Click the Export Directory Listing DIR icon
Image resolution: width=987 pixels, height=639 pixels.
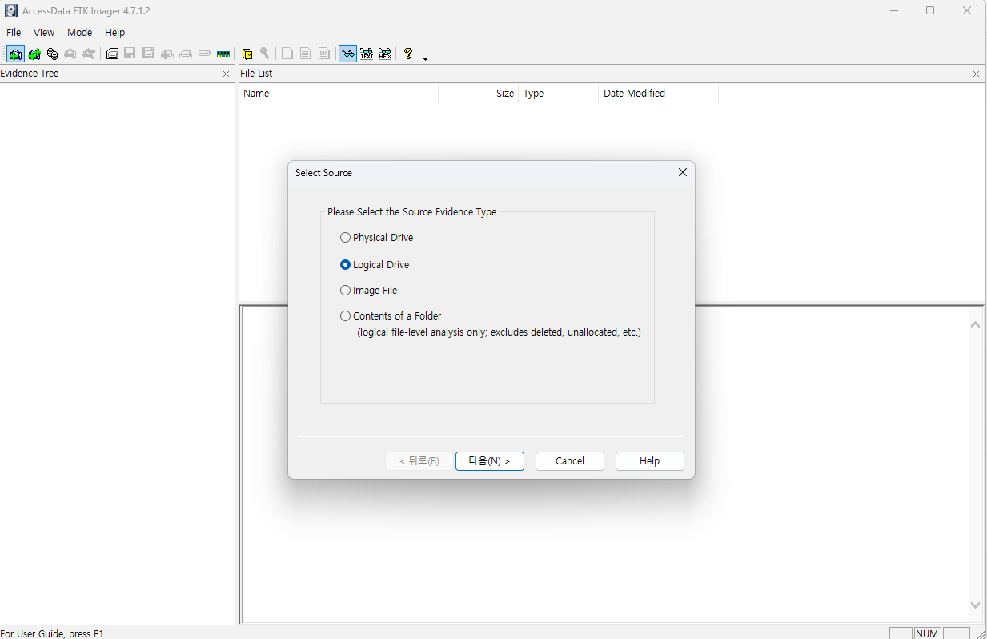coord(323,54)
